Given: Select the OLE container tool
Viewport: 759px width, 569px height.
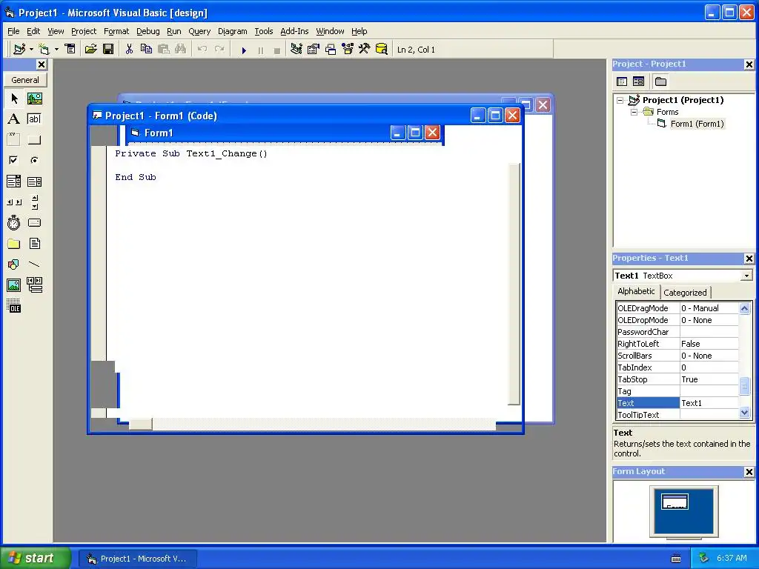Looking at the screenshot, I should pyautogui.click(x=14, y=306).
